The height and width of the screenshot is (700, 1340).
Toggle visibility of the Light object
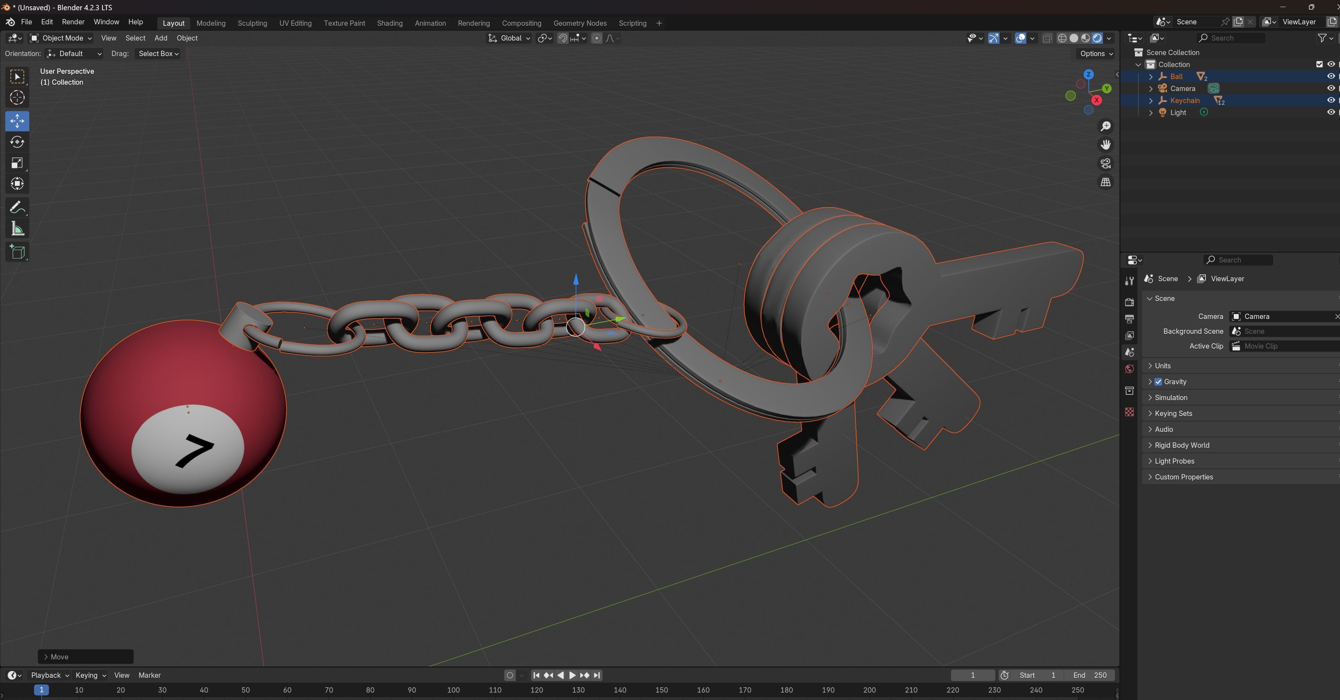point(1330,112)
